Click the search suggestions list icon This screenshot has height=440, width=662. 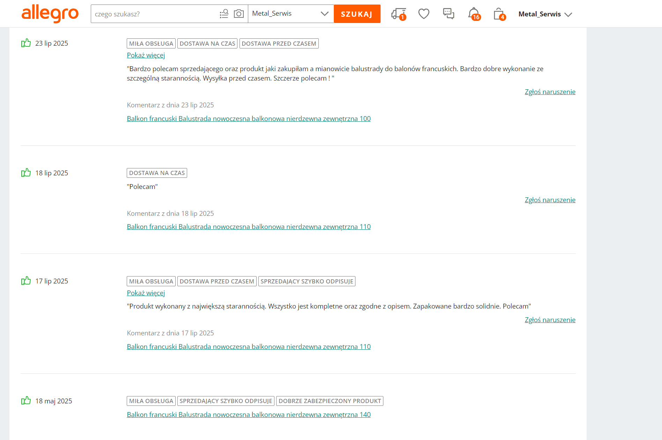[x=224, y=14]
